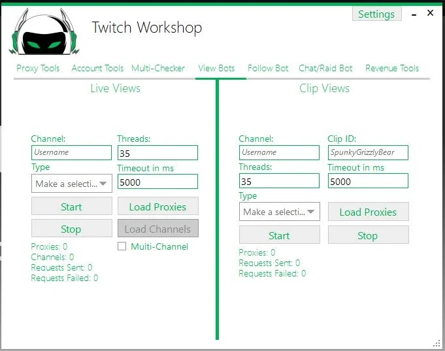Focus the Clip Views Threads field
The image size is (445, 351).
[x=279, y=181]
